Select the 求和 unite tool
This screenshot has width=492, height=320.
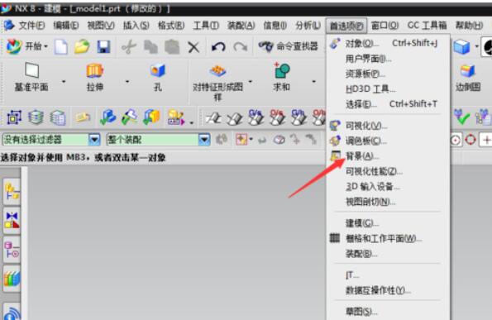point(281,77)
